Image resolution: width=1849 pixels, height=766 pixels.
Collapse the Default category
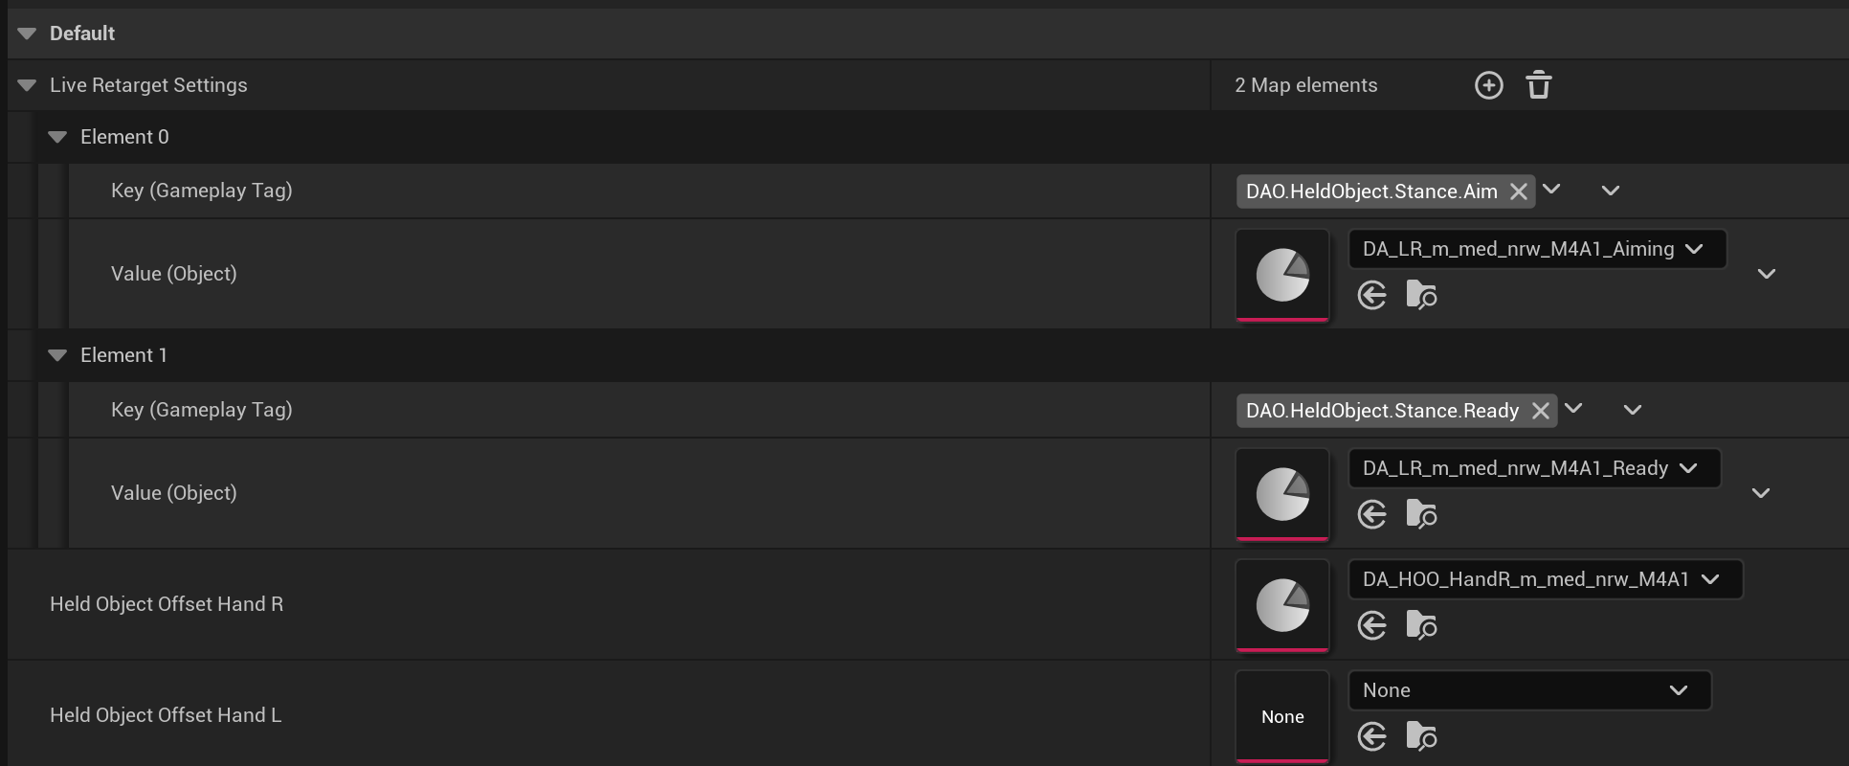pyautogui.click(x=27, y=34)
